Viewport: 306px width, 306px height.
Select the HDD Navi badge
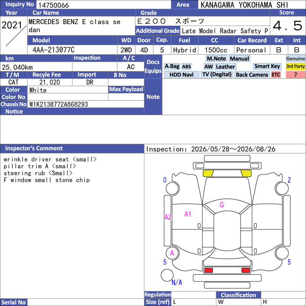181,75
